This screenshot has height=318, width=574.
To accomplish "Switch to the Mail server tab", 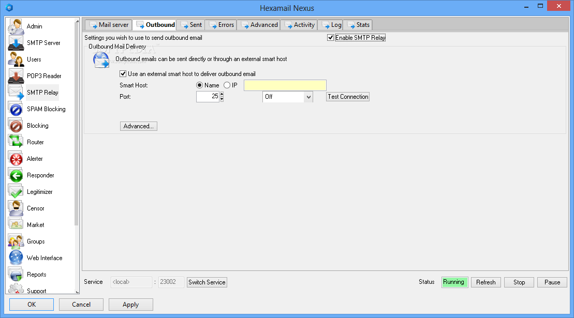I will tap(109, 25).
